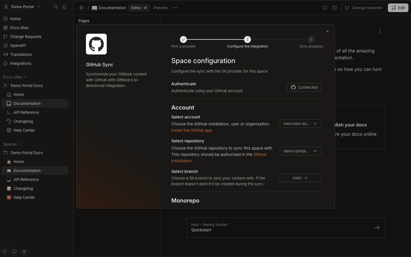Select Changelog under Docs sites
Screen dimensions: 411x257
(35, 121)
